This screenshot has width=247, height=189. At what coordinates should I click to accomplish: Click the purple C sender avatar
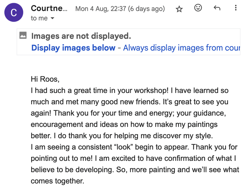pyautogui.click(x=14, y=12)
